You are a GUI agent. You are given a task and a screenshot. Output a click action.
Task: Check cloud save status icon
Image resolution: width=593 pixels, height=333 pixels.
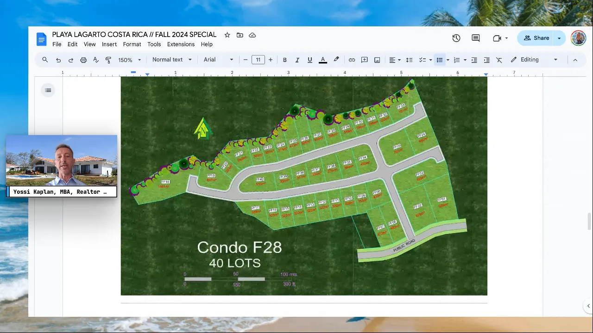click(252, 35)
